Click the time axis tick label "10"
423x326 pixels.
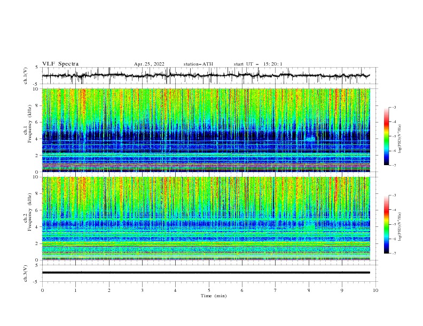(x=375, y=290)
